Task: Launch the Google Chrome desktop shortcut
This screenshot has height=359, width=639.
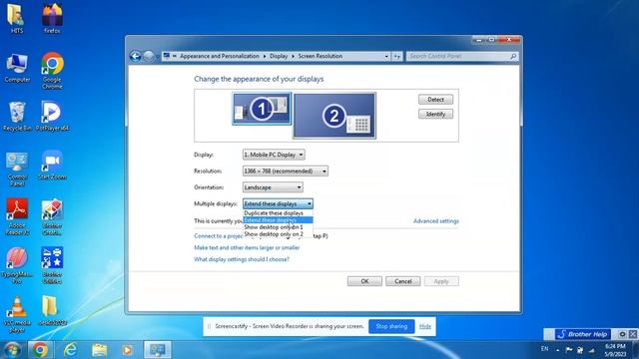Action: [x=52, y=71]
